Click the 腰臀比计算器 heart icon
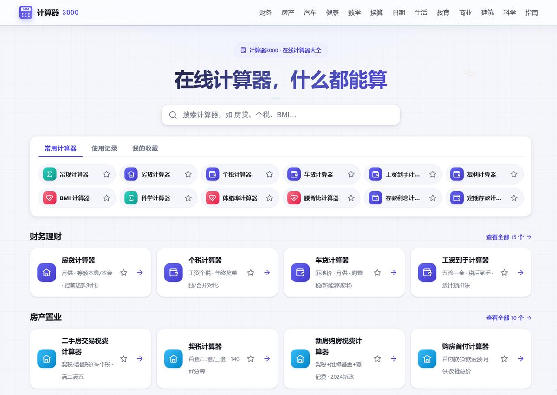The width and height of the screenshot is (557, 395). pyautogui.click(x=294, y=198)
